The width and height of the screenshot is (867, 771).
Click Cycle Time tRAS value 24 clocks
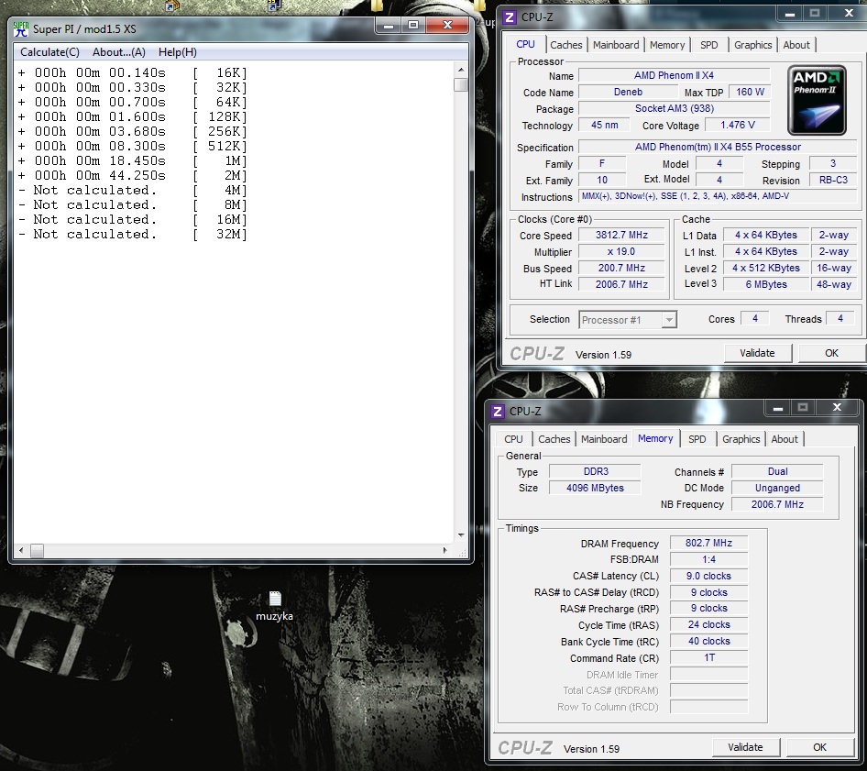point(708,625)
